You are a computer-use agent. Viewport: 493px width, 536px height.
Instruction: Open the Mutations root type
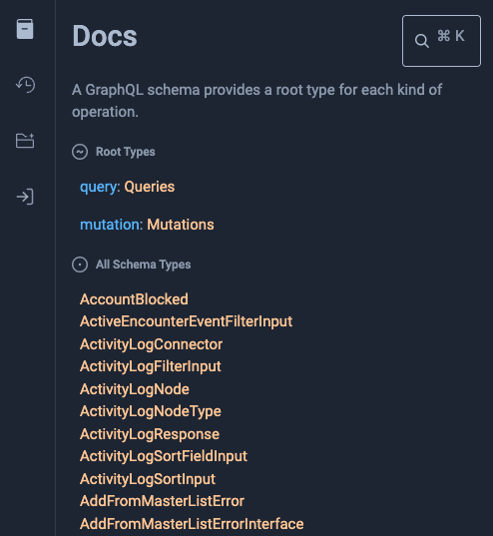click(x=181, y=225)
